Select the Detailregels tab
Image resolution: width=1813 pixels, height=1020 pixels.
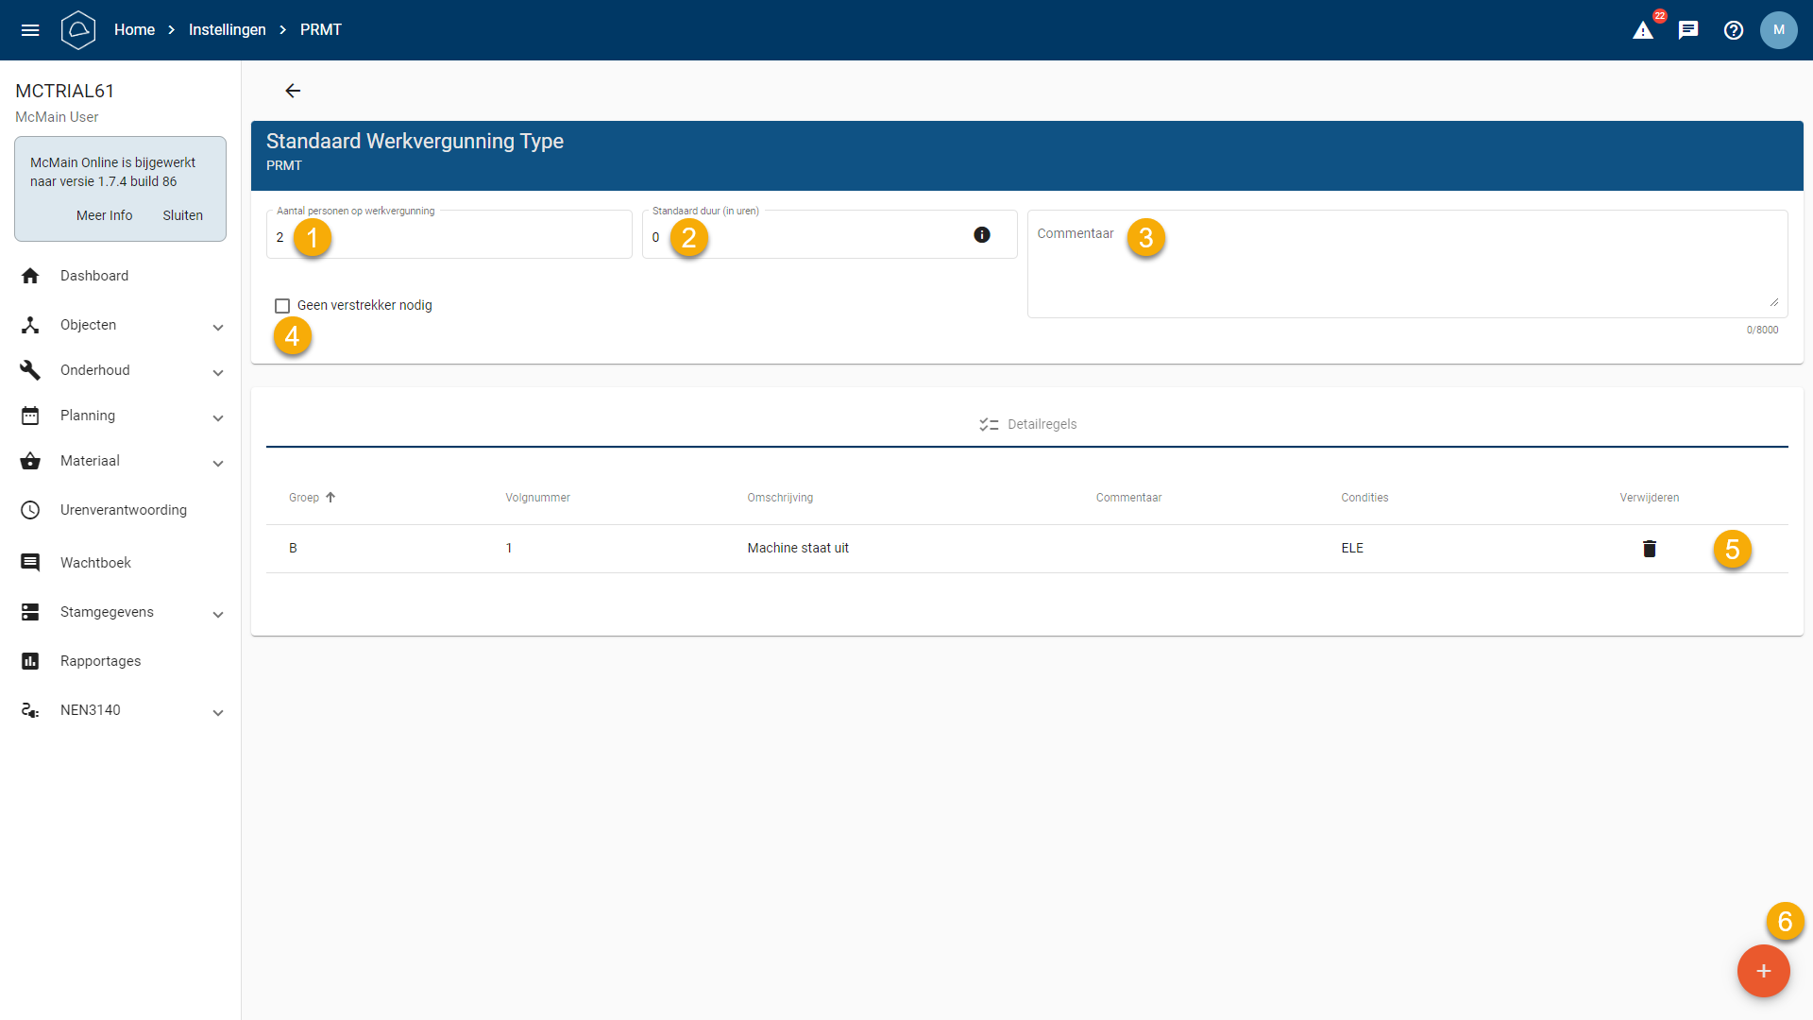pos(1027,424)
